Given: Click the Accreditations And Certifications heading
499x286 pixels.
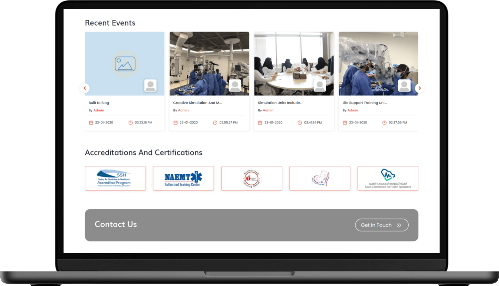Looking at the screenshot, I should point(144,152).
